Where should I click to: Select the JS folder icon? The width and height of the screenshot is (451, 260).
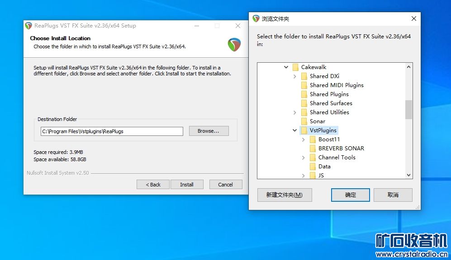tap(313, 175)
